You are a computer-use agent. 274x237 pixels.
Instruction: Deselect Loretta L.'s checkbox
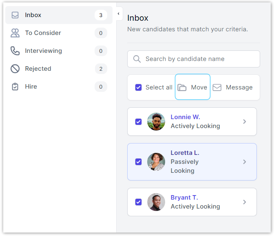pos(138,162)
